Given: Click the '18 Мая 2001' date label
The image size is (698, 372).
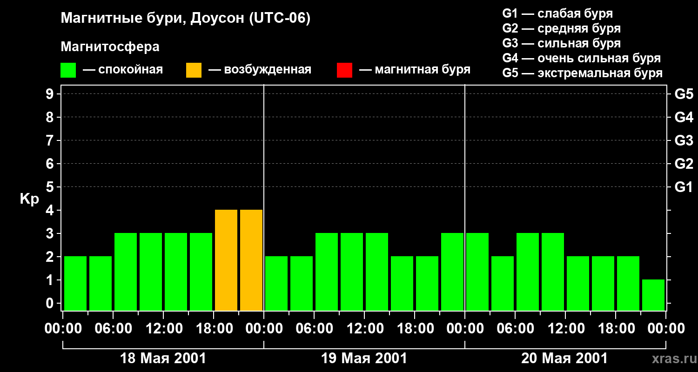Looking at the screenshot, I should [163, 359].
